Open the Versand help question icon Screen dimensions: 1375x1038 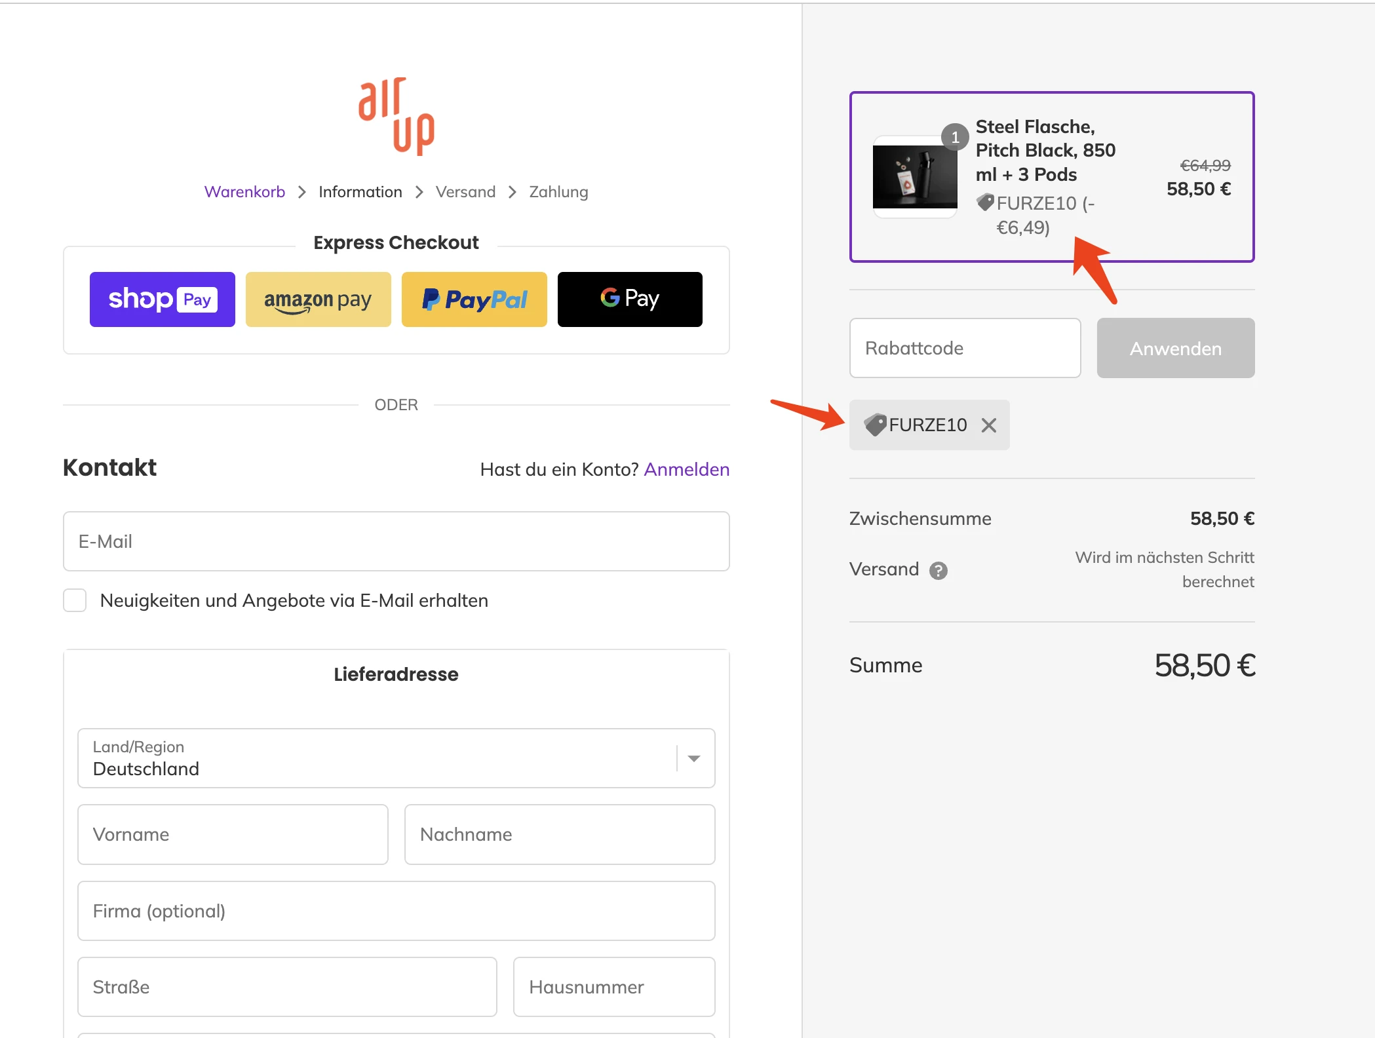click(939, 571)
